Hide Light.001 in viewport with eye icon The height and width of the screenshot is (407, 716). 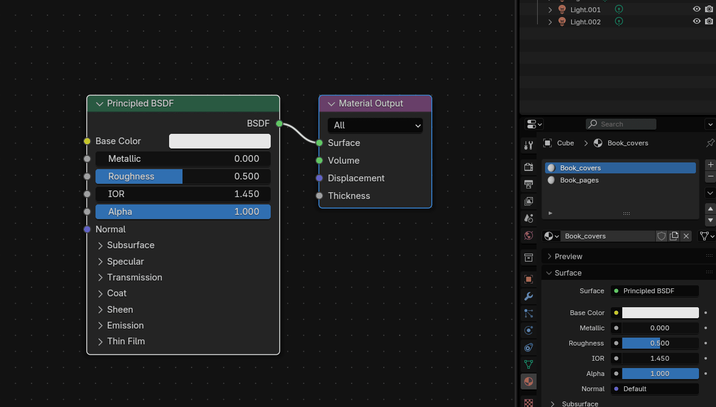pyautogui.click(x=697, y=10)
